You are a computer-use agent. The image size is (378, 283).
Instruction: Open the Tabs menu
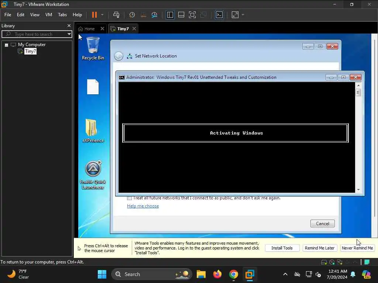click(62, 15)
